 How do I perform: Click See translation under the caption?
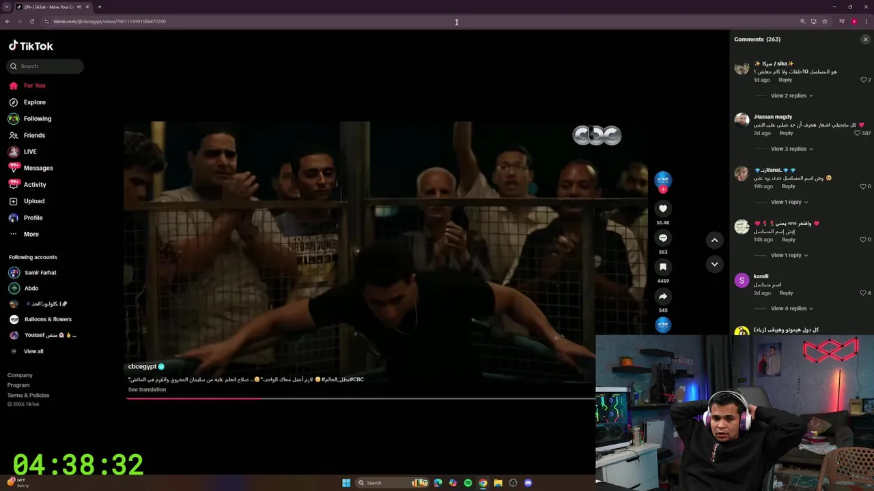click(x=147, y=389)
